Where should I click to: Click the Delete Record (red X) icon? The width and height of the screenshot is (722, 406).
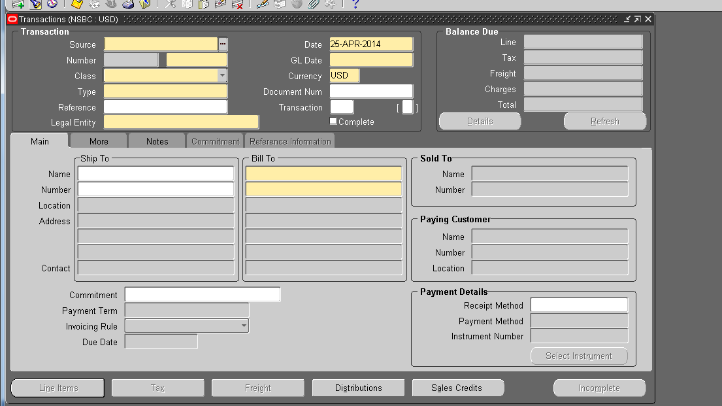[x=238, y=5]
